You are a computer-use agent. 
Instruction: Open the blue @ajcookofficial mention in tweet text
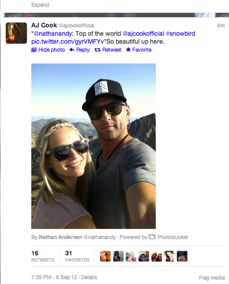(x=143, y=34)
